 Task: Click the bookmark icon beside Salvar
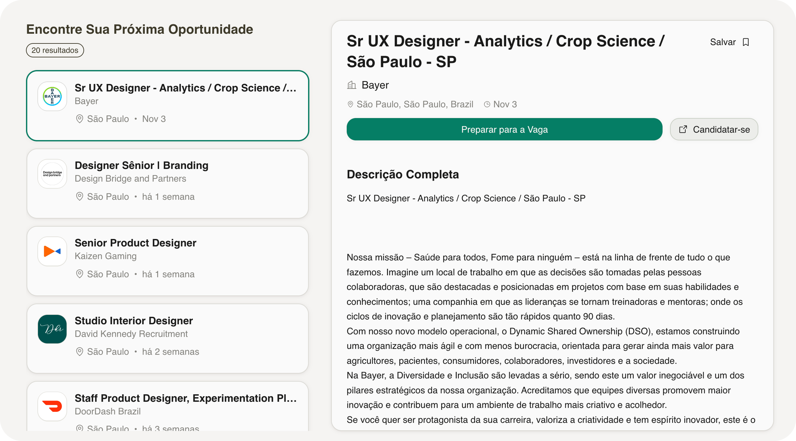click(746, 42)
